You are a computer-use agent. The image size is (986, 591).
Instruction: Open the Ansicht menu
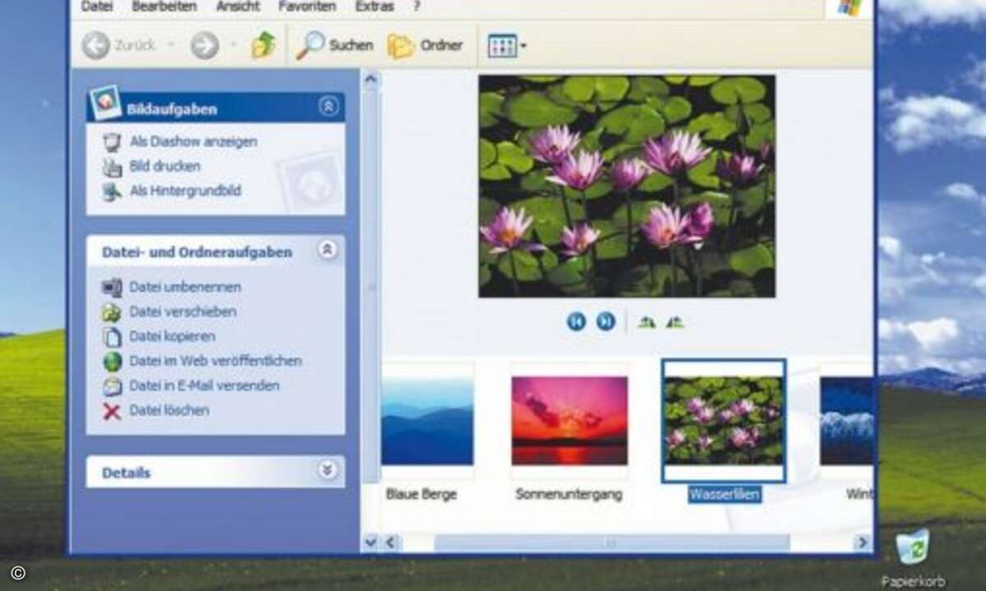[237, 6]
